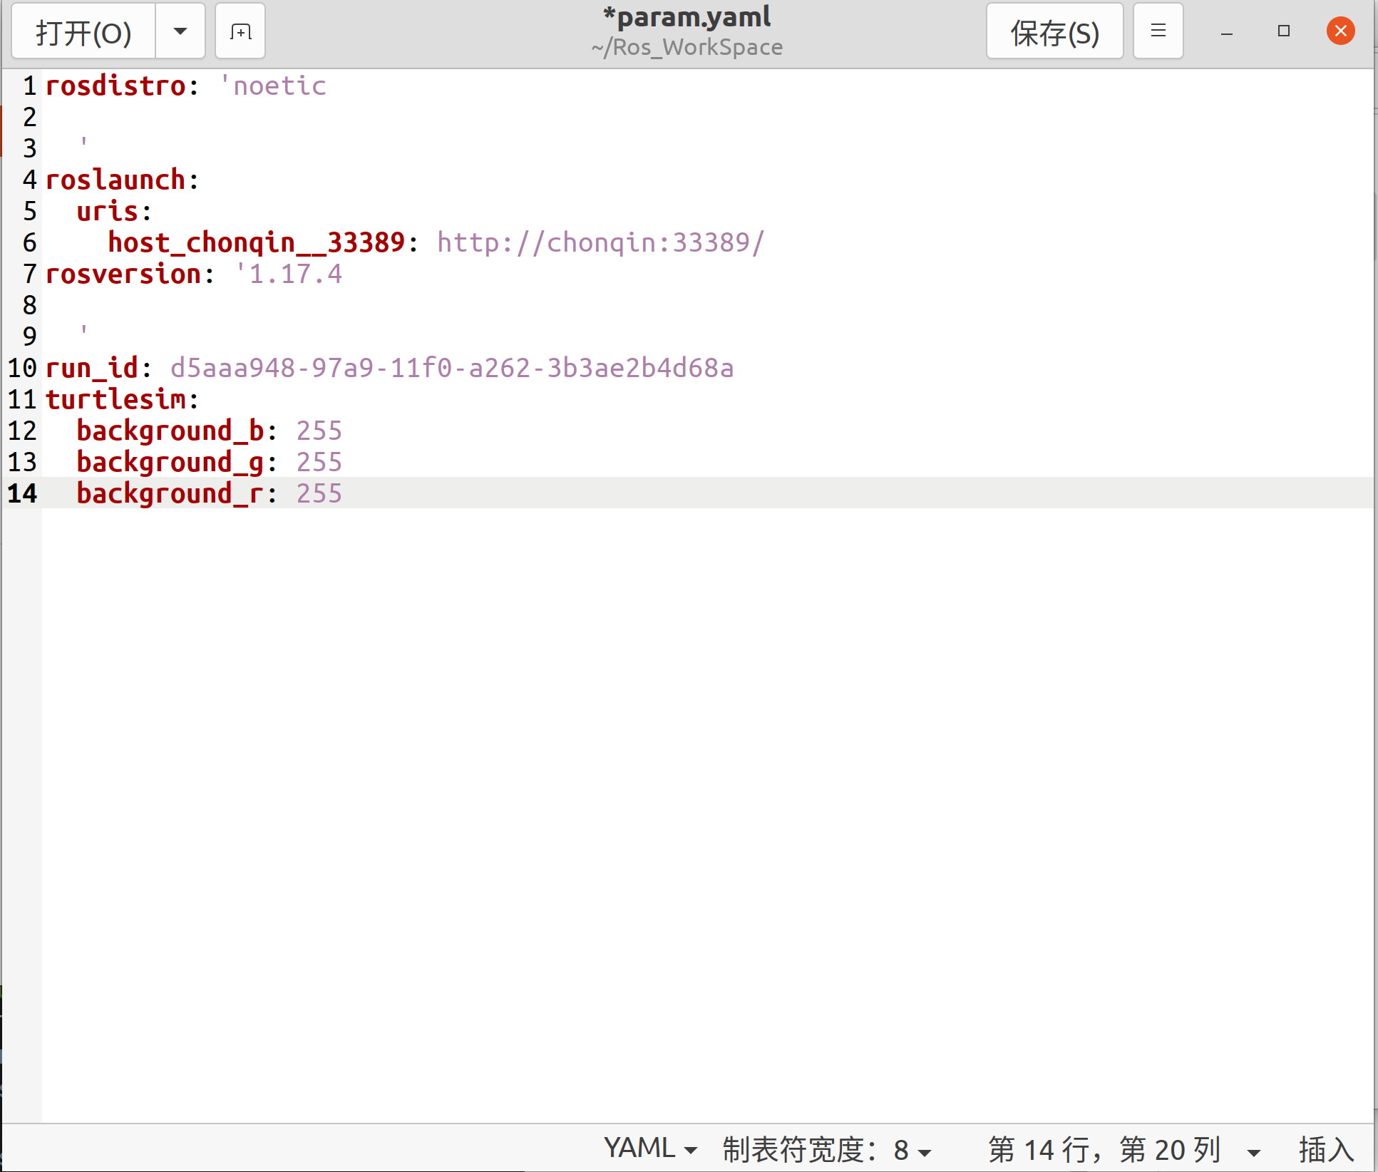Toggle 插入 insert mode indicator
1378x1172 pixels.
(x=1327, y=1148)
